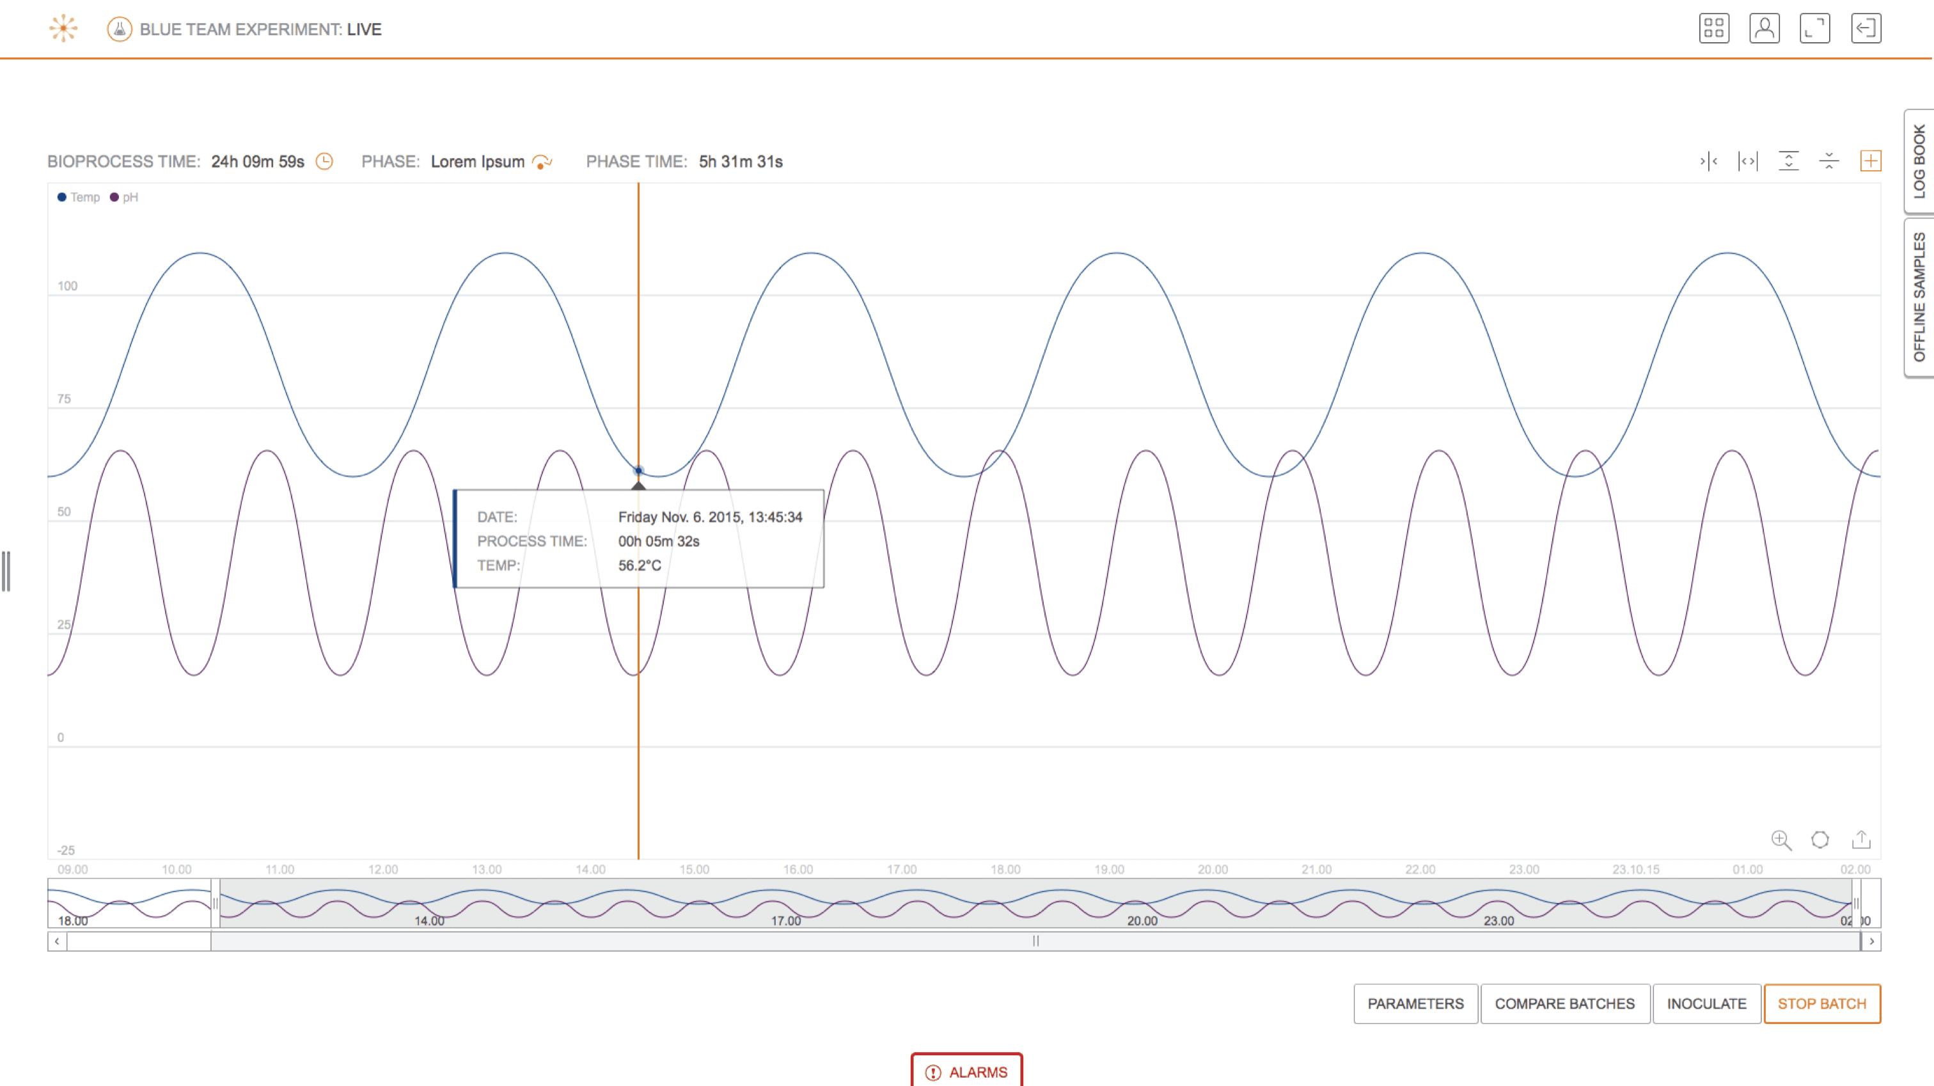Click the COMPARE BATCHES button

[1564, 1003]
